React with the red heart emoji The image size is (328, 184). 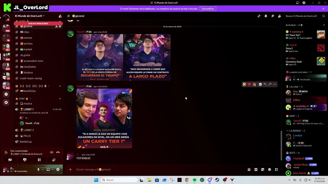click(249, 84)
